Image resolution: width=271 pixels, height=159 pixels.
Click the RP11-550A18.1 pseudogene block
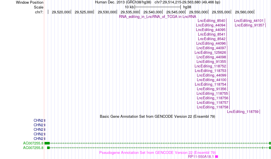pyautogui.click(x=217, y=157)
